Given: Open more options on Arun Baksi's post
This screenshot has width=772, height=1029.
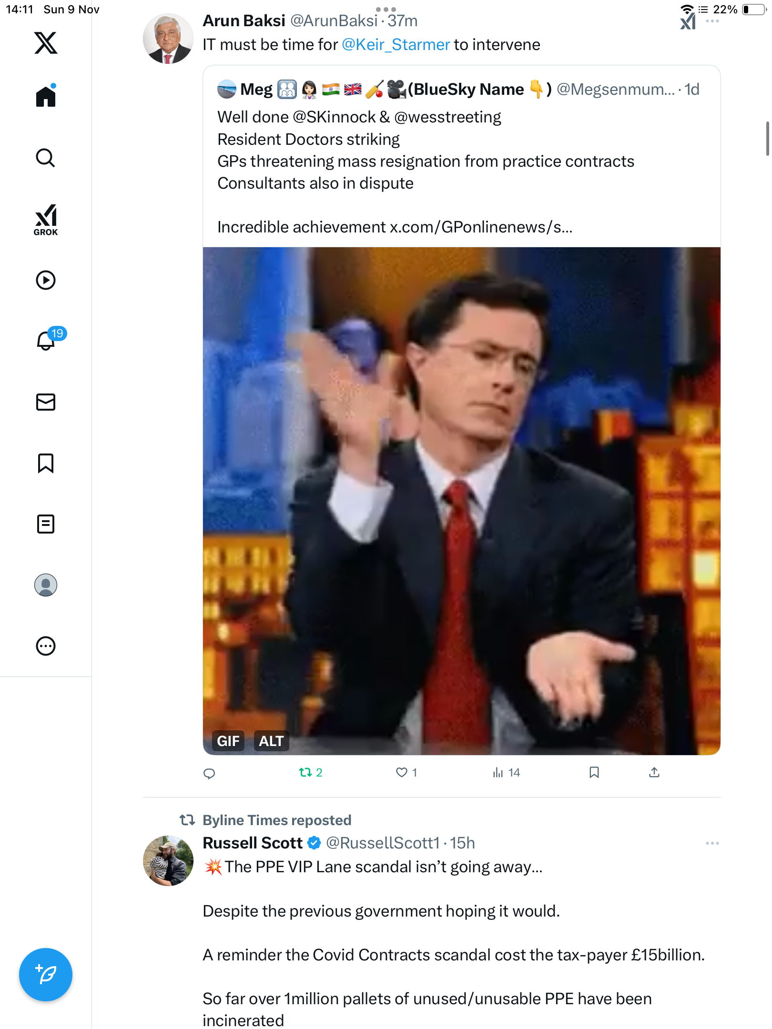Looking at the screenshot, I should tap(712, 21).
